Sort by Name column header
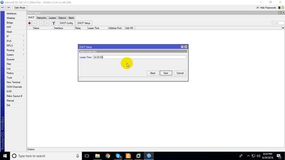 click(43, 28)
